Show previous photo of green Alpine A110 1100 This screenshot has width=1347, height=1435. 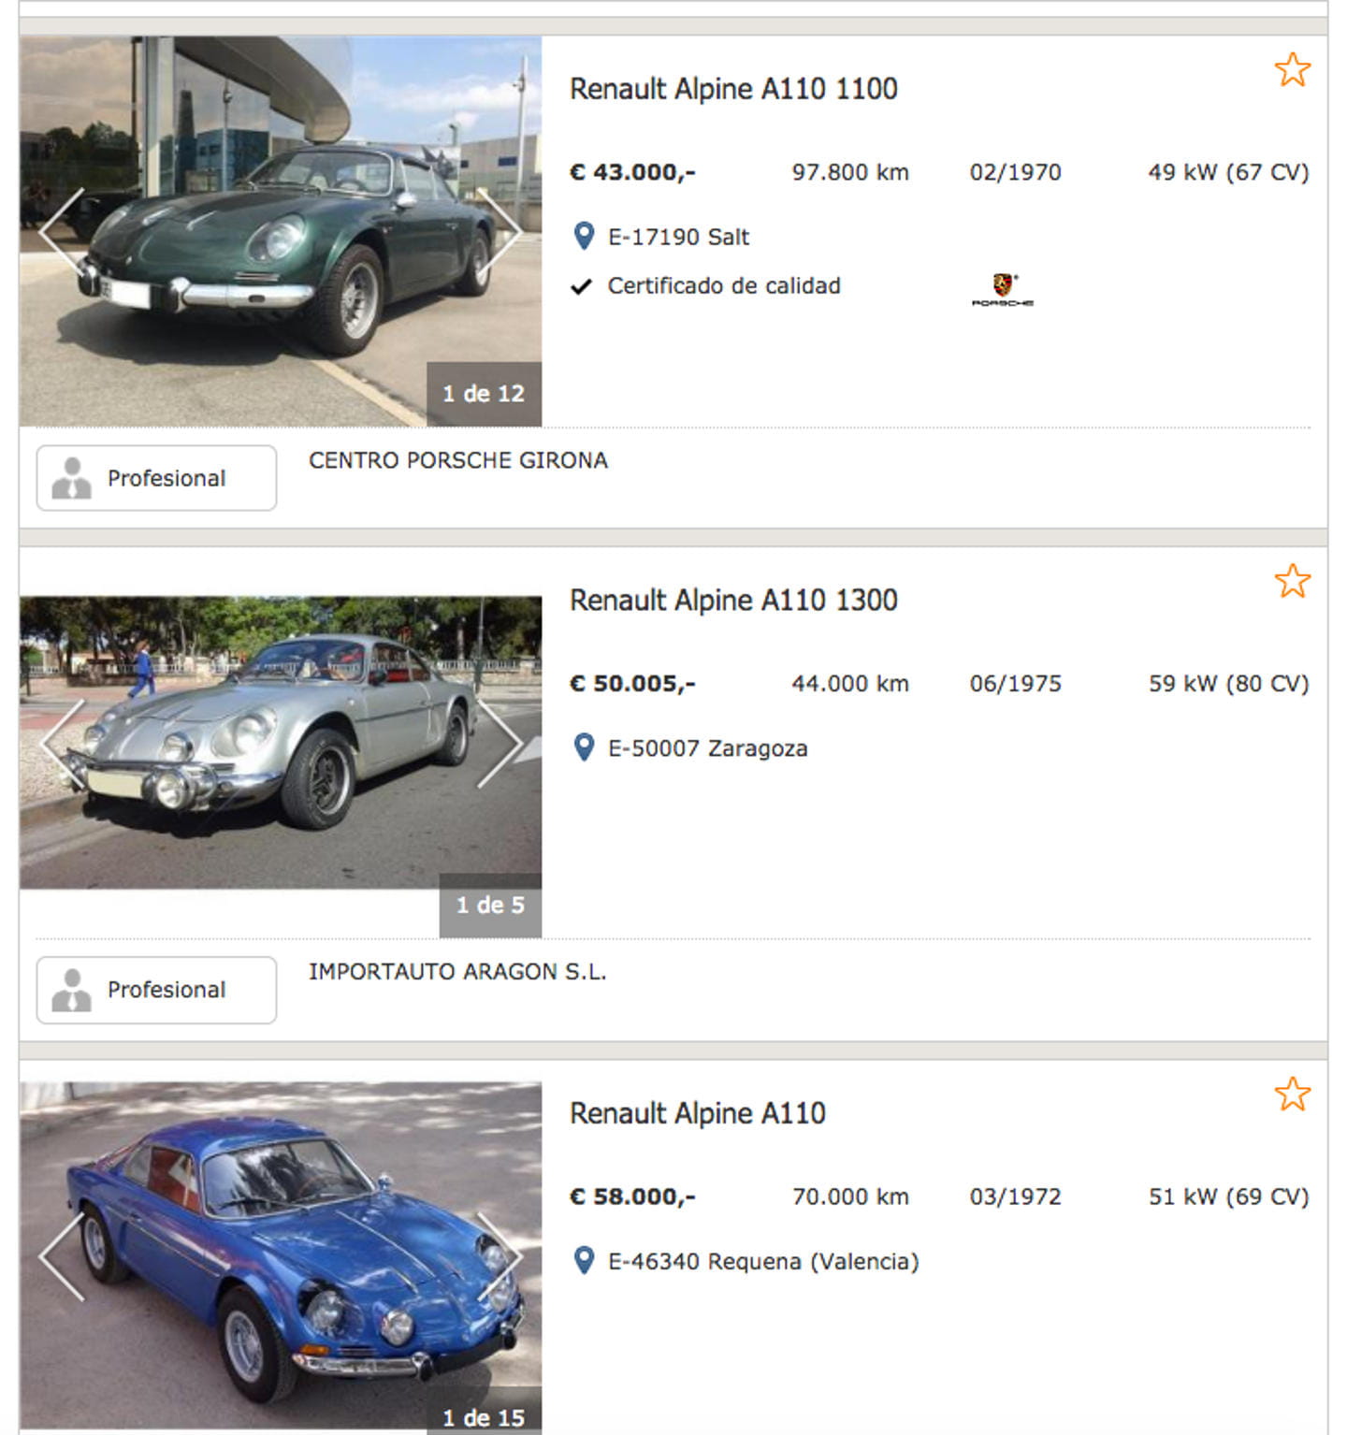pyautogui.click(x=62, y=232)
